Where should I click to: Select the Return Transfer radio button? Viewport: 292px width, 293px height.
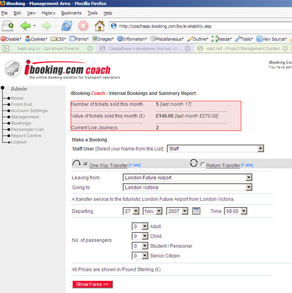click(x=203, y=164)
